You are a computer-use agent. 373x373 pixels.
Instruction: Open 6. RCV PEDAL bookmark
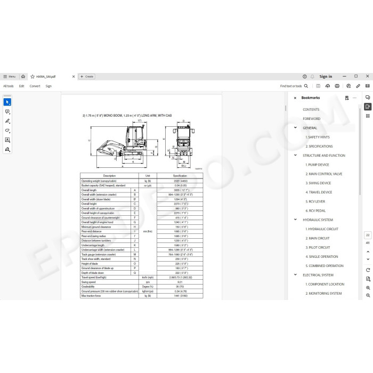point(315,211)
